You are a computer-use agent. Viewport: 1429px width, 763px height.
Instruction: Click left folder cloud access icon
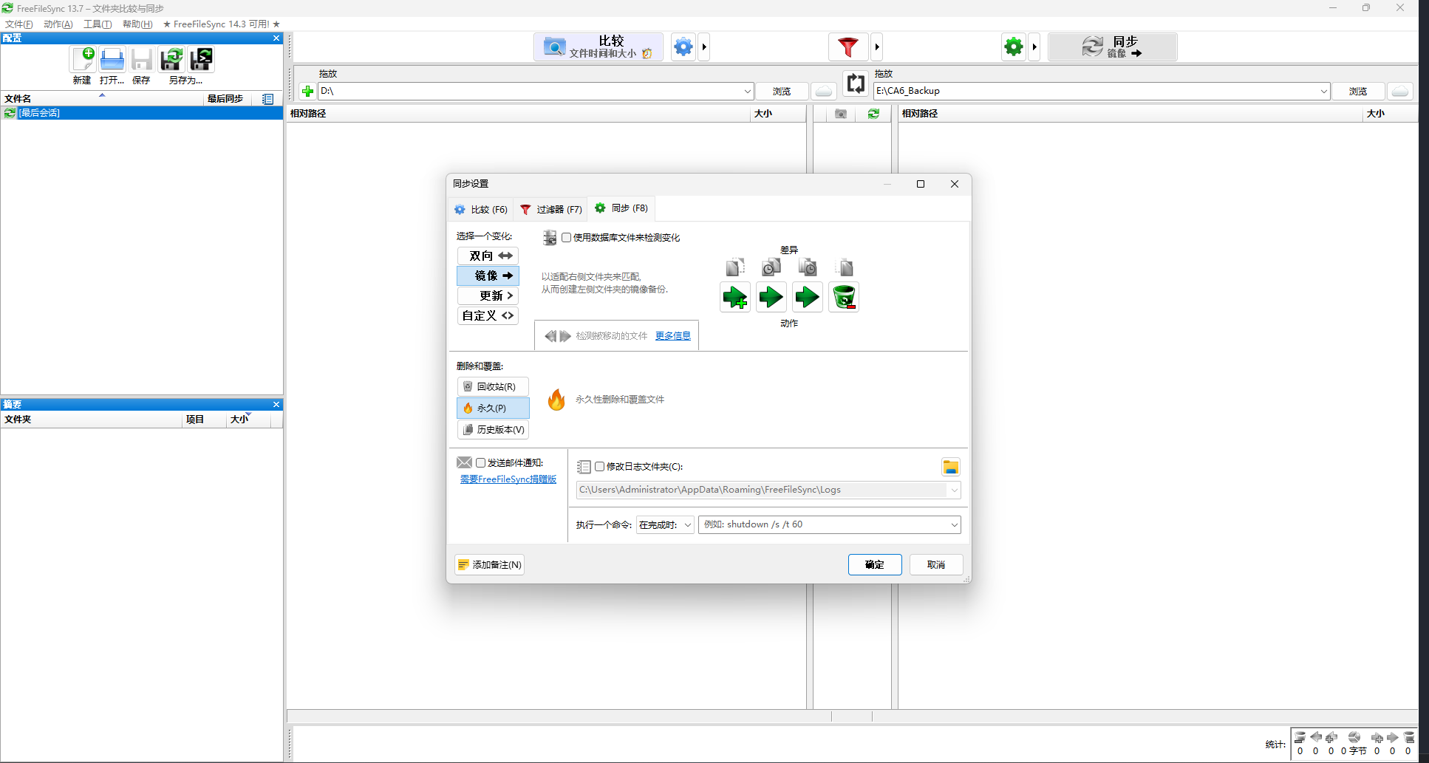click(x=824, y=92)
